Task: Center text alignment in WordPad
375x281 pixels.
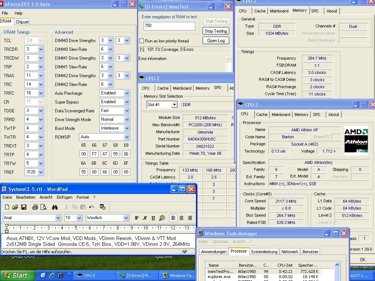Action: 182,218
